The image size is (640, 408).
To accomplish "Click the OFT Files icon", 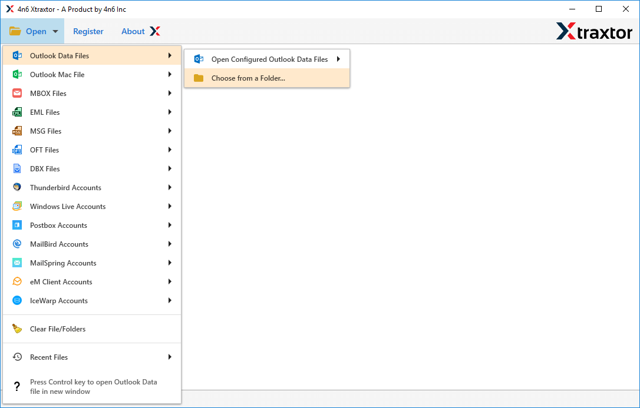I will [17, 150].
